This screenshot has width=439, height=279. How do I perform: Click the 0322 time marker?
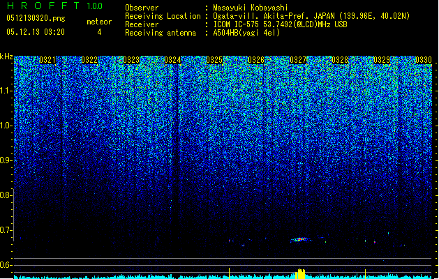click(89, 60)
